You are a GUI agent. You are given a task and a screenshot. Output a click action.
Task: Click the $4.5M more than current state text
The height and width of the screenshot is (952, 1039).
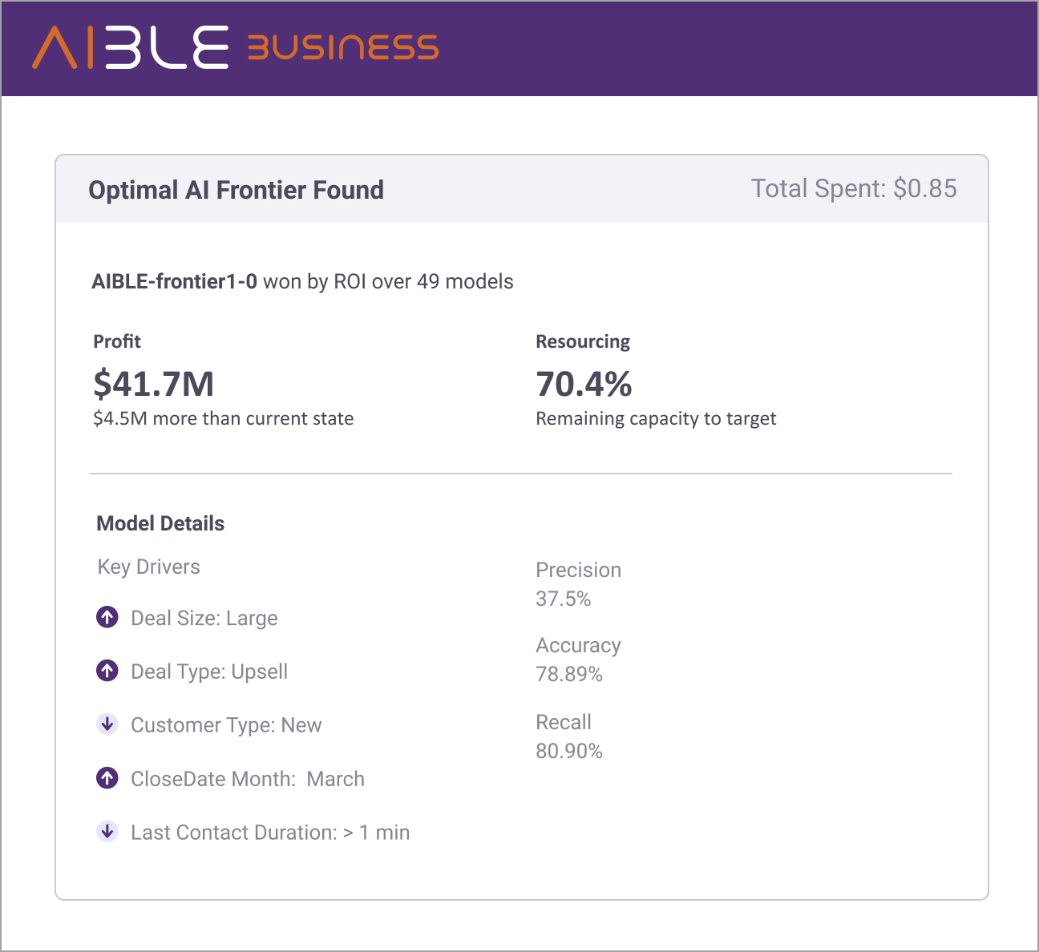[224, 418]
